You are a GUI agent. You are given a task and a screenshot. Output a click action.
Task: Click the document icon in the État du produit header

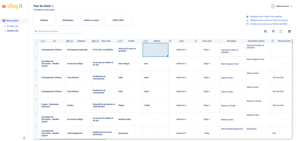click(273, 41)
